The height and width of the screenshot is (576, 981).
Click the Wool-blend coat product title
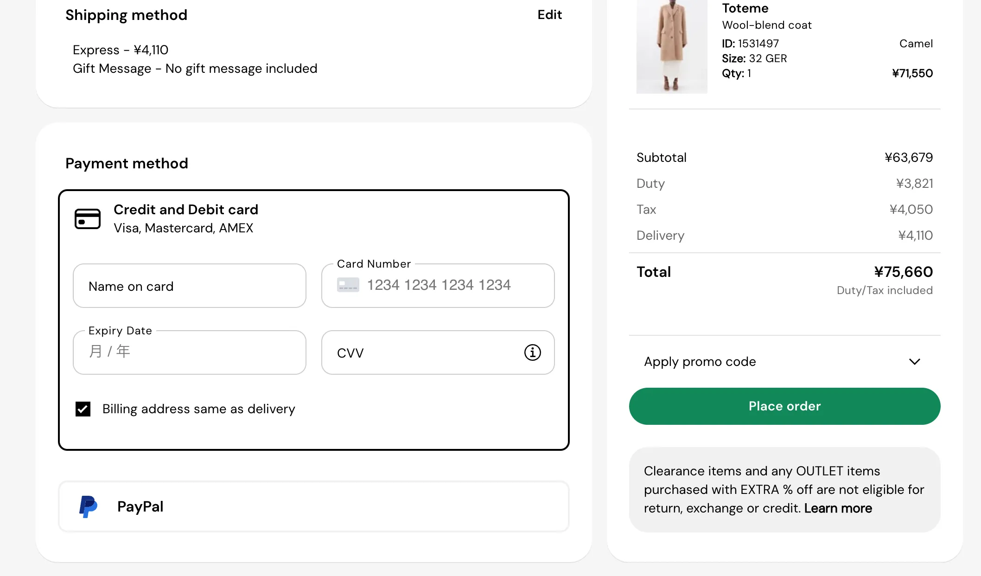click(767, 25)
